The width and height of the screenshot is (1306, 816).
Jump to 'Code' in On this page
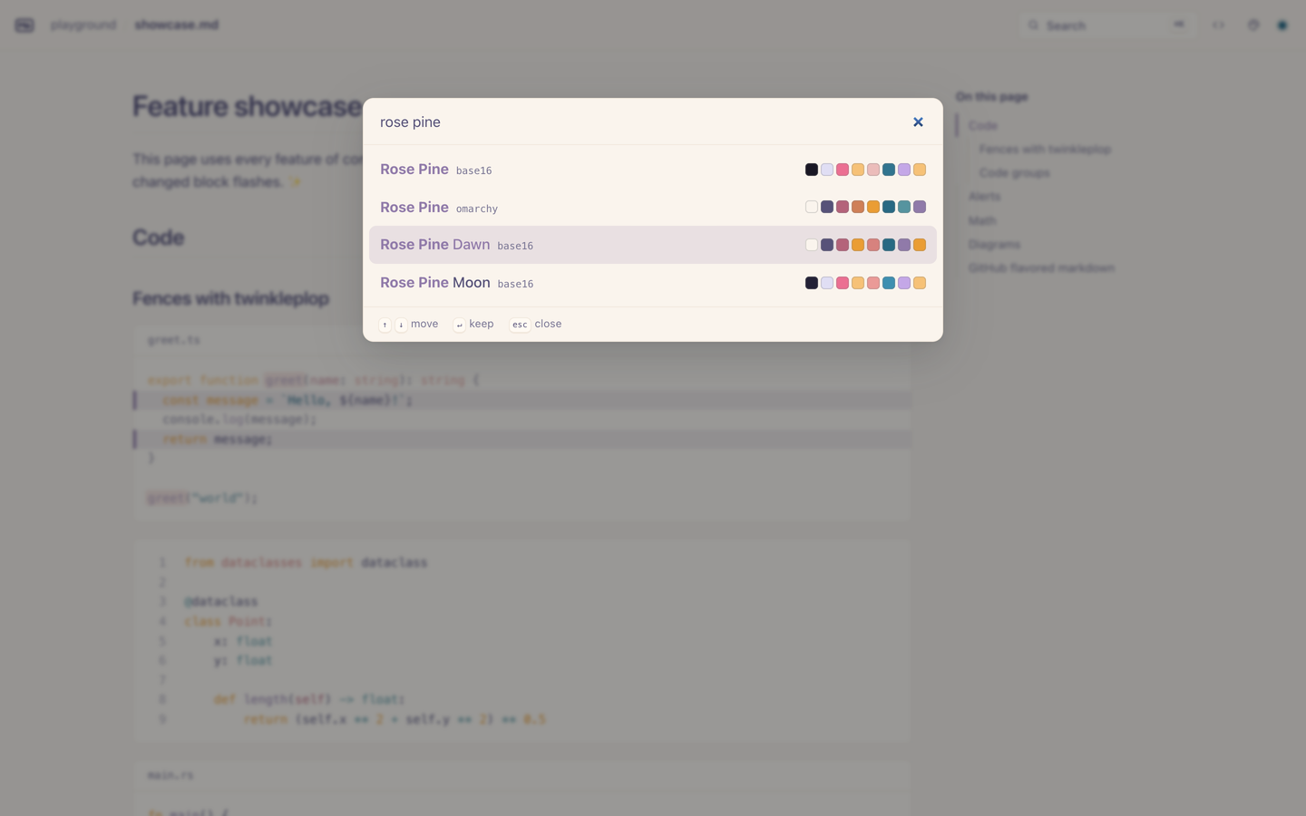pos(982,125)
